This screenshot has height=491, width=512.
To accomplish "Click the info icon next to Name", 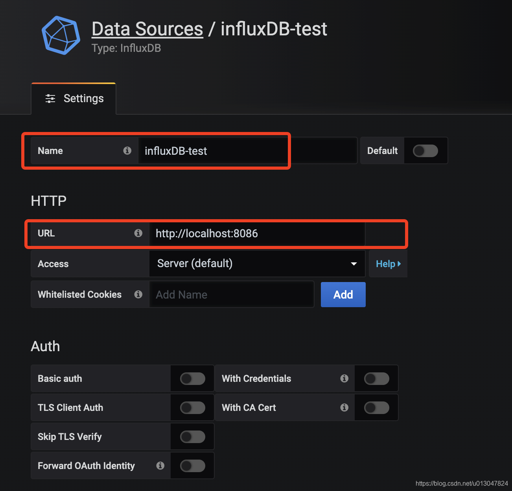I will (x=127, y=150).
